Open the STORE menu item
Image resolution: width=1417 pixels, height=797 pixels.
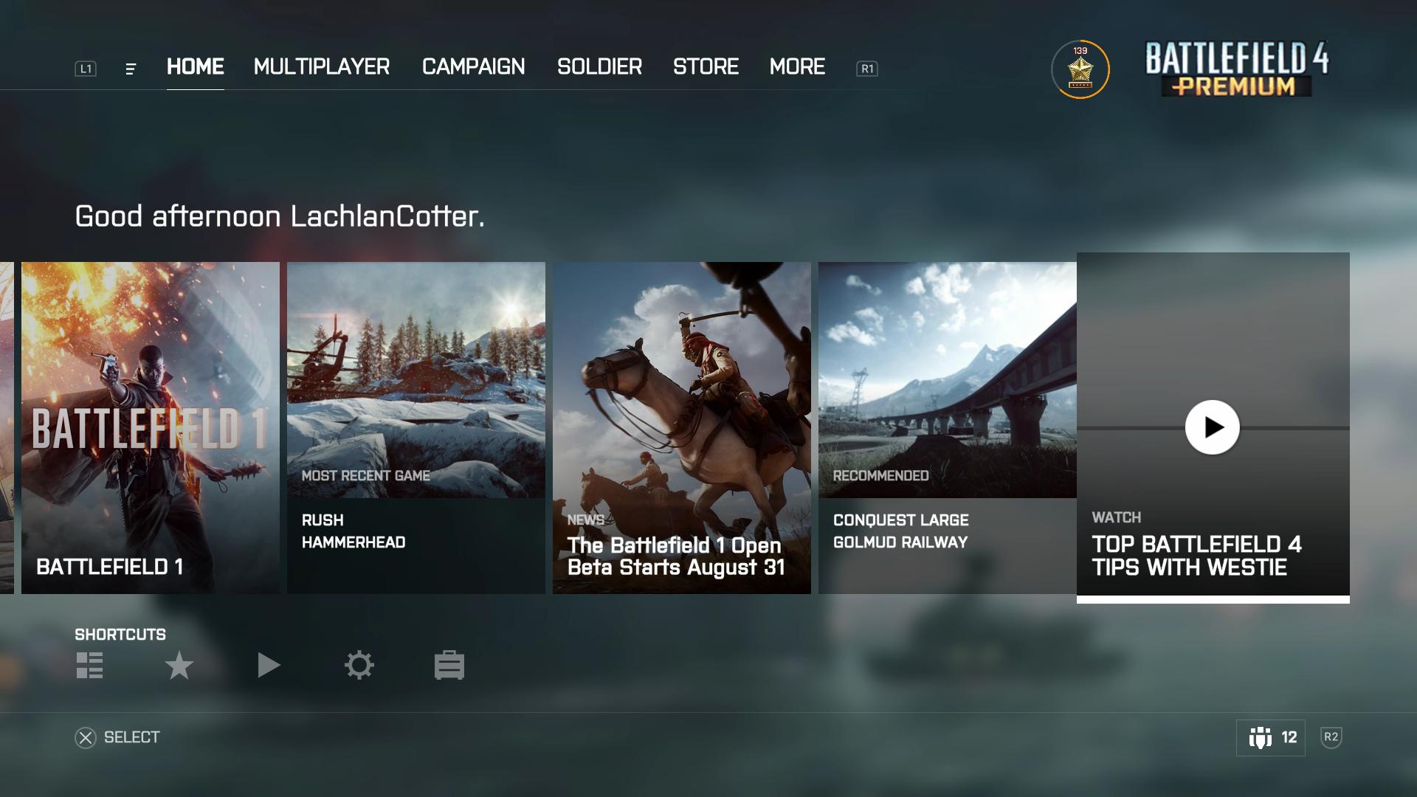pos(706,67)
